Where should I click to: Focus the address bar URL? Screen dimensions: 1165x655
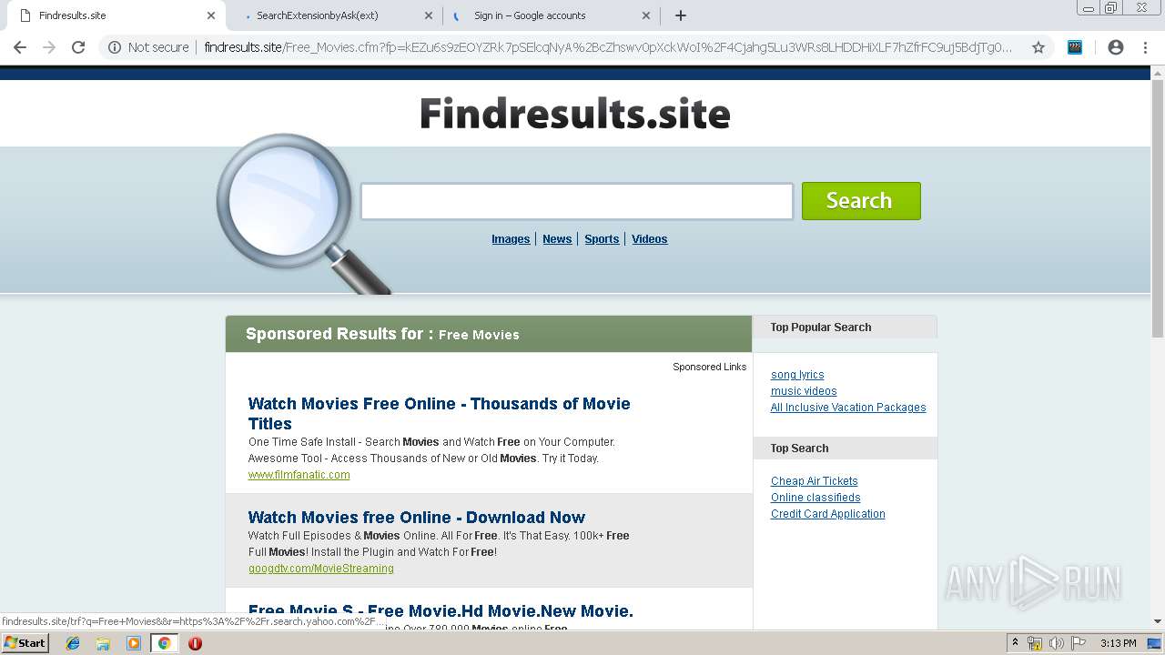point(608,47)
